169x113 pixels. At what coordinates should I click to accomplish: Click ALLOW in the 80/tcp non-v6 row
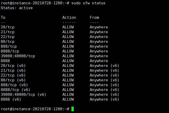[x=68, y=42]
